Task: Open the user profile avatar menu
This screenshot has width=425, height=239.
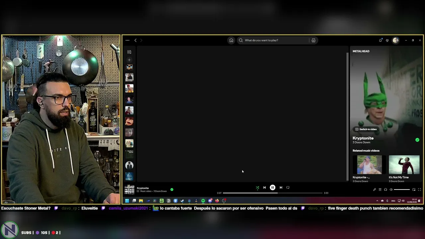Action: pyautogui.click(x=395, y=40)
